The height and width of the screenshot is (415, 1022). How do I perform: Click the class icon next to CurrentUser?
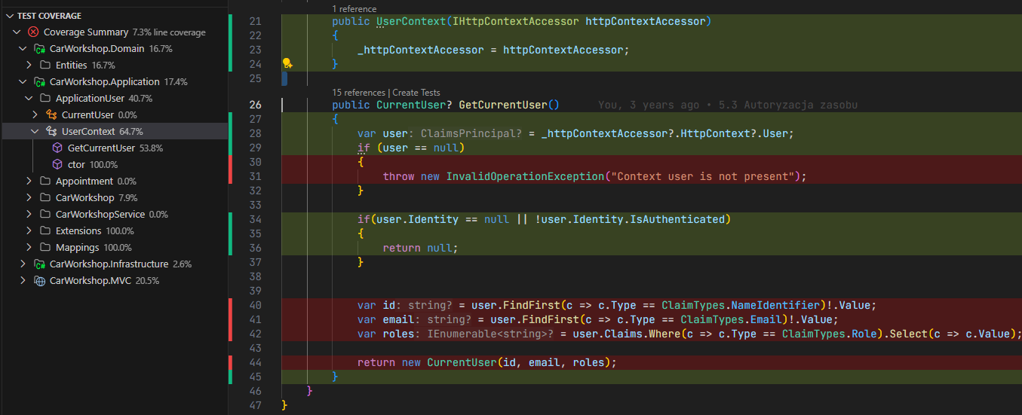click(51, 115)
